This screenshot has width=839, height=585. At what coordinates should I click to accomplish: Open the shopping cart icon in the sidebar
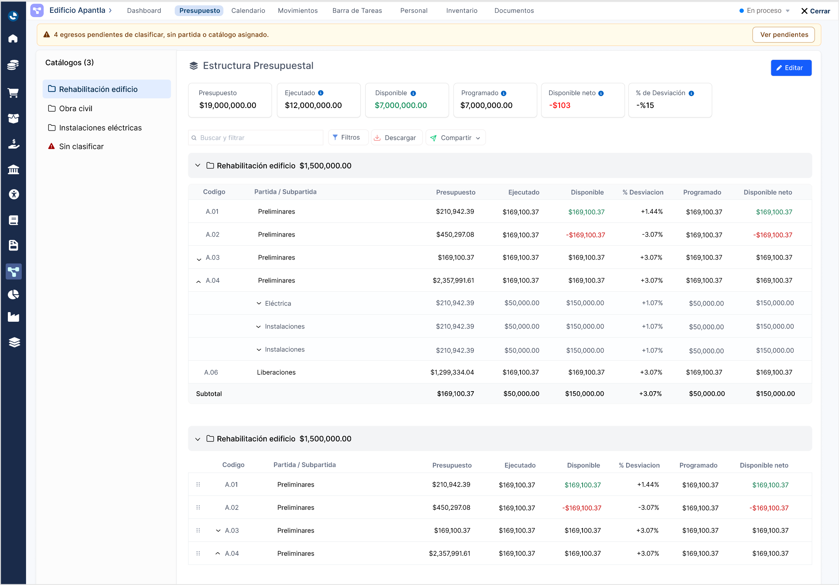point(13,93)
